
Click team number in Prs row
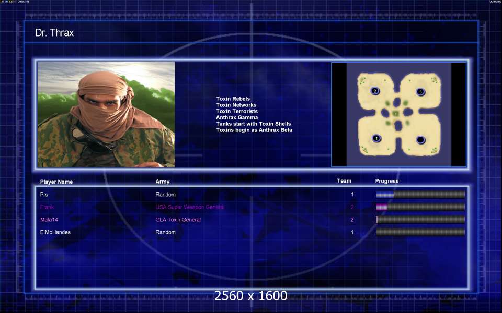(352, 195)
